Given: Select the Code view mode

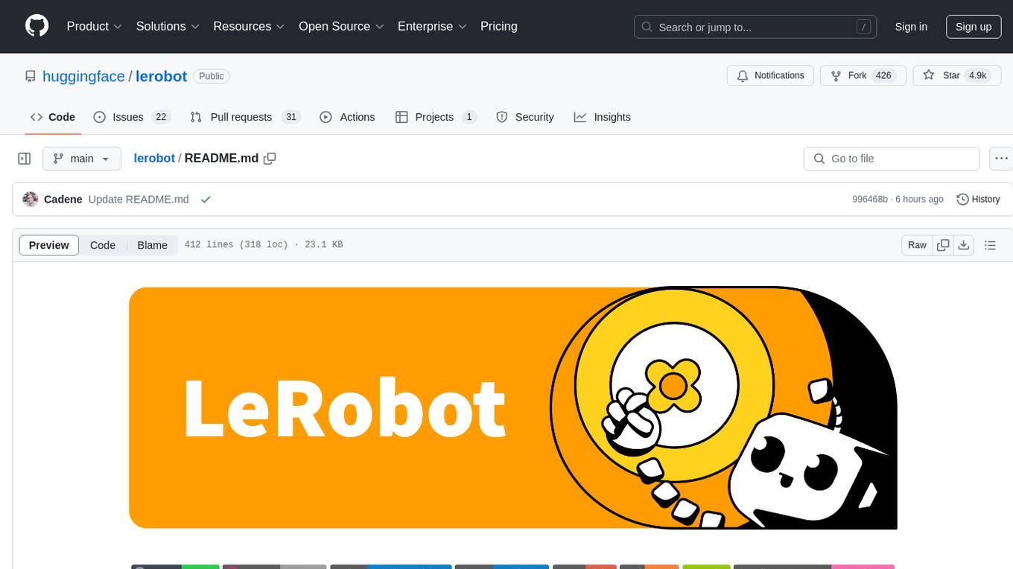Looking at the screenshot, I should (x=103, y=245).
